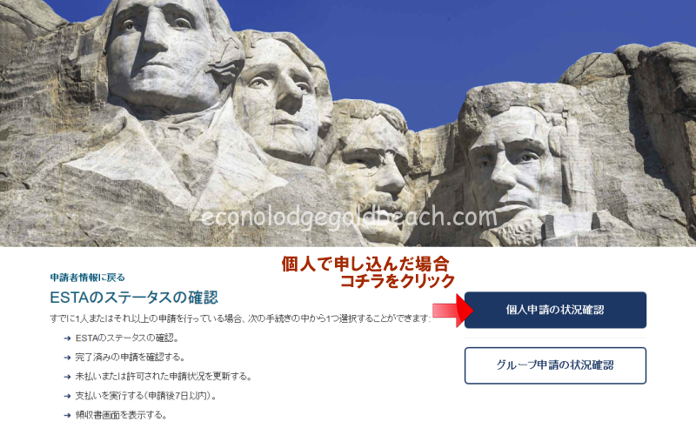The image size is (696, 435).
Task: Click arrow bullet beside ESTAのステータスの確認。
Action: (67, 338)
